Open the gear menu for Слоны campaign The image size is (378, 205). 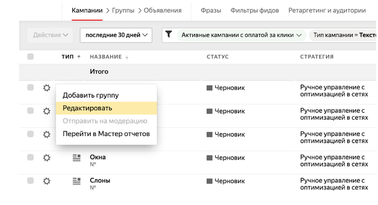tap(46, 181)
